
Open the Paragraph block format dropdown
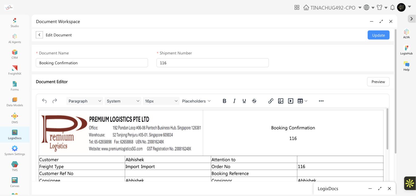click(85, 101)
